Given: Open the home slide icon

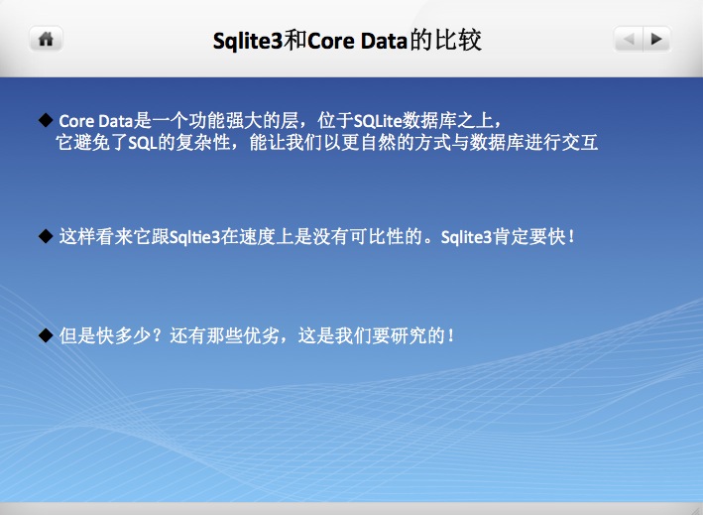Looking at the screenshot, I should [x=46, y=39].
